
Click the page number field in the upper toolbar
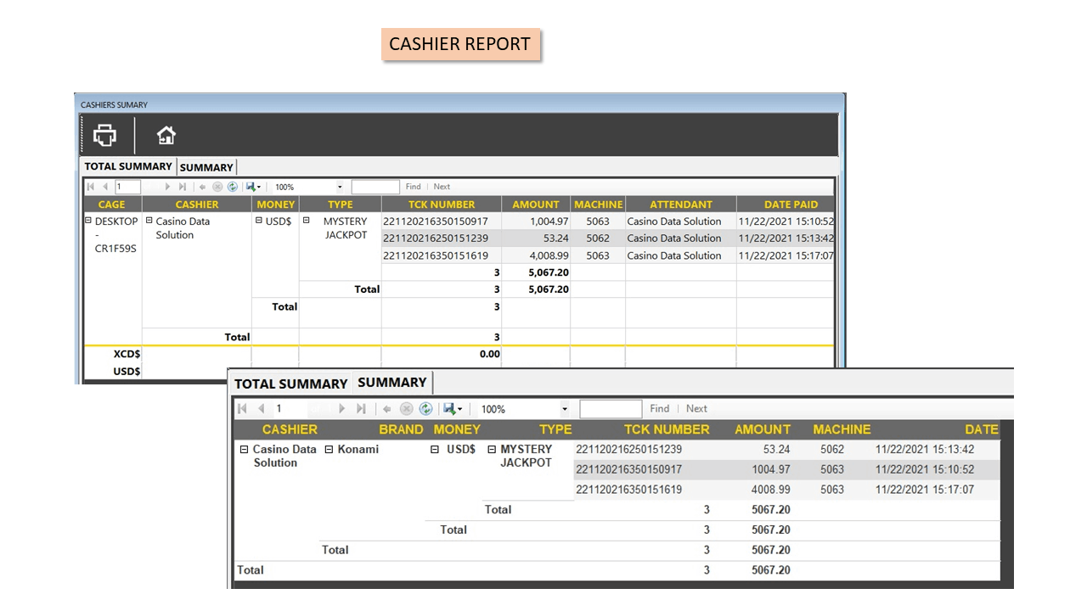[127, 187]
